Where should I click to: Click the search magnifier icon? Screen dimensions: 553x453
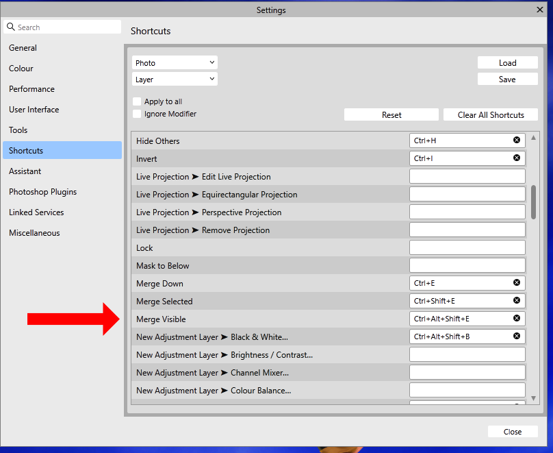click(x=10, y=26)
